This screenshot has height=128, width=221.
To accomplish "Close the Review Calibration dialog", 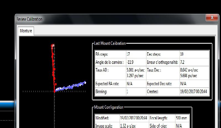I will click(212, 17).
